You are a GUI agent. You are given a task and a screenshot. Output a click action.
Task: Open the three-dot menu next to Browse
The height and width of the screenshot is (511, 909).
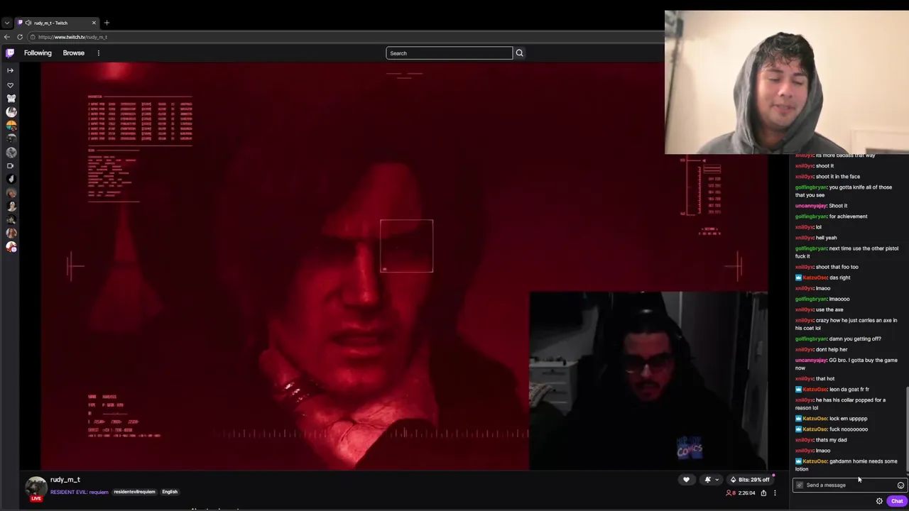(x=99, y=53)
